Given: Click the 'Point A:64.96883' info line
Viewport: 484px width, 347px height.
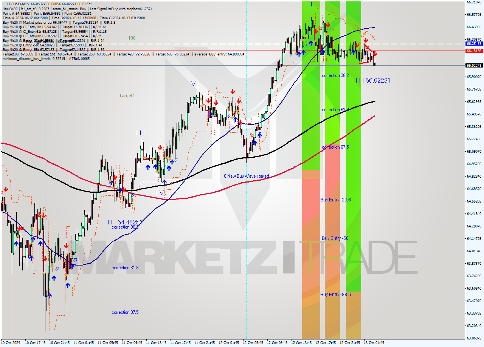Looking at the screenshot, I should [x=17, y=13].
